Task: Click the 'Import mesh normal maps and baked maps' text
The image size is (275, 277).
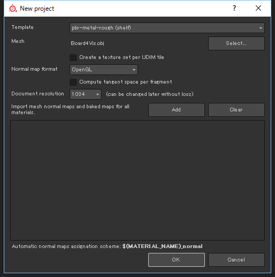Action: pos(70,109)
